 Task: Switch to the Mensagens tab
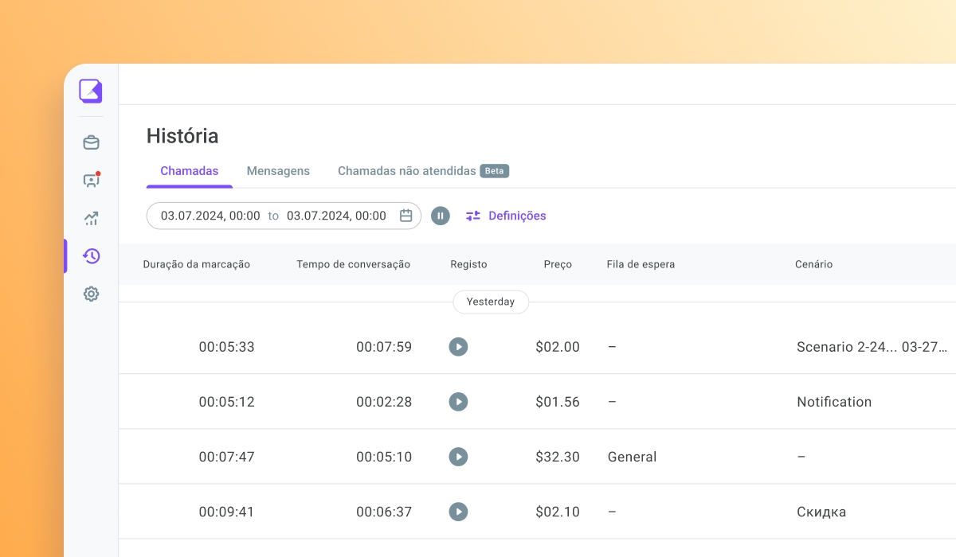[x=278, y=171]
